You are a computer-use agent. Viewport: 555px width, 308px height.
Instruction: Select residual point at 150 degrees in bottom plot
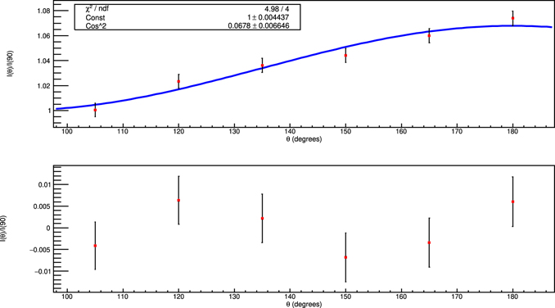point(345,257)
